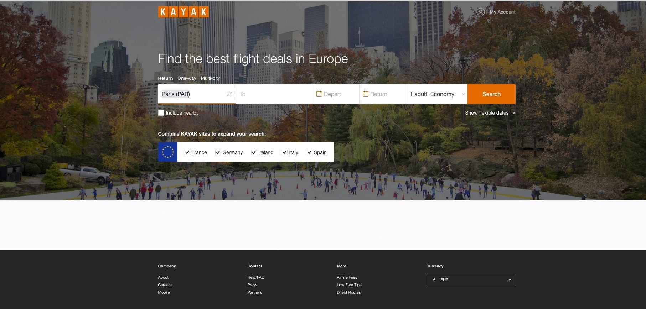Switch to the Multi-city trip tab
646x309 pixels.
[x=210, y=78]
